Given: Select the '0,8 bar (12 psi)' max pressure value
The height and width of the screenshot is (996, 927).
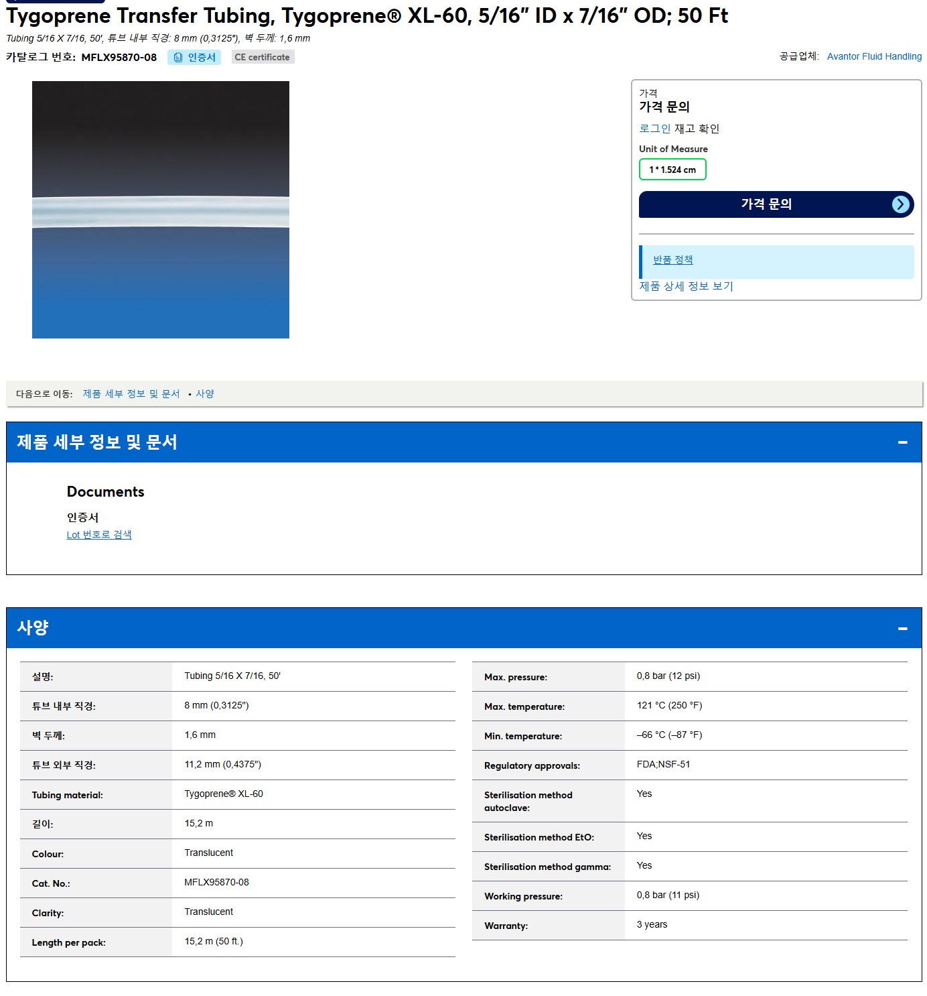Looking at the screenshot, I should pos(668,676).
